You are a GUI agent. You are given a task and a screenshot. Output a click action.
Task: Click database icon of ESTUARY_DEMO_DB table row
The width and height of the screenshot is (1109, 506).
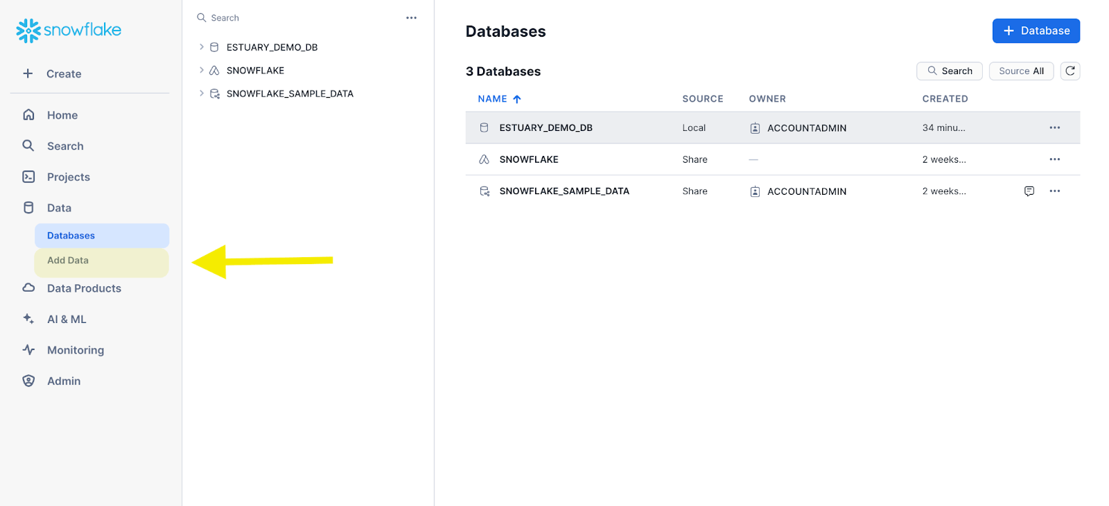click(484, 128)
